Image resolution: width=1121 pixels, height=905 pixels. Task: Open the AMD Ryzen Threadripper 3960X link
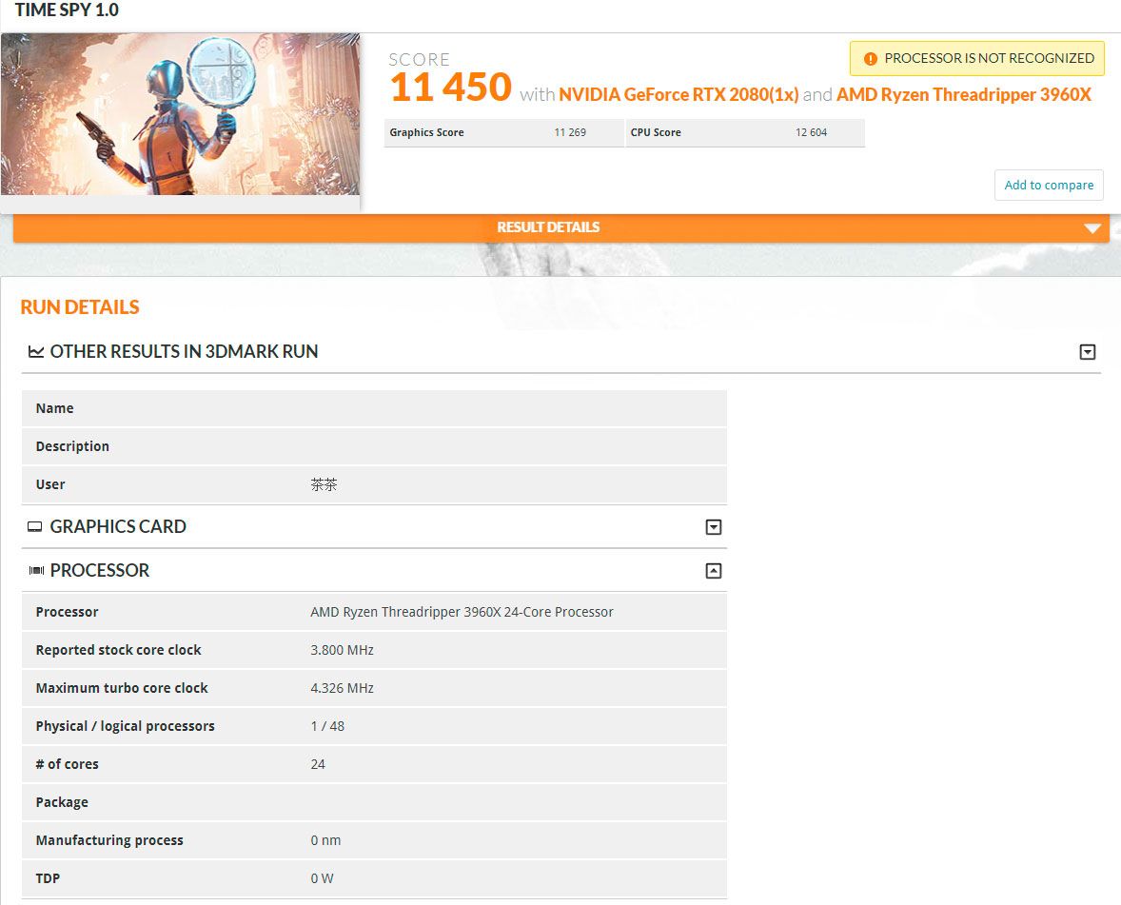[964, 94]
